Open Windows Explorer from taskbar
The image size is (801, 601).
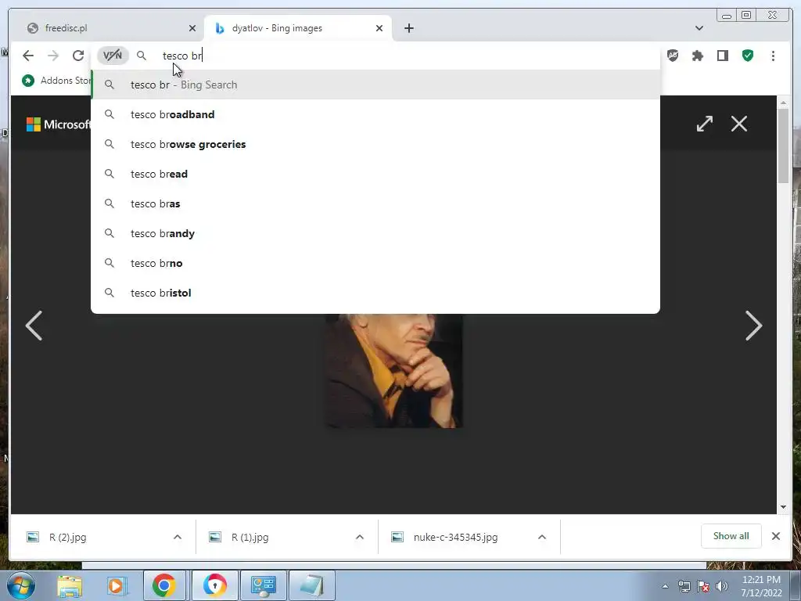70,585
